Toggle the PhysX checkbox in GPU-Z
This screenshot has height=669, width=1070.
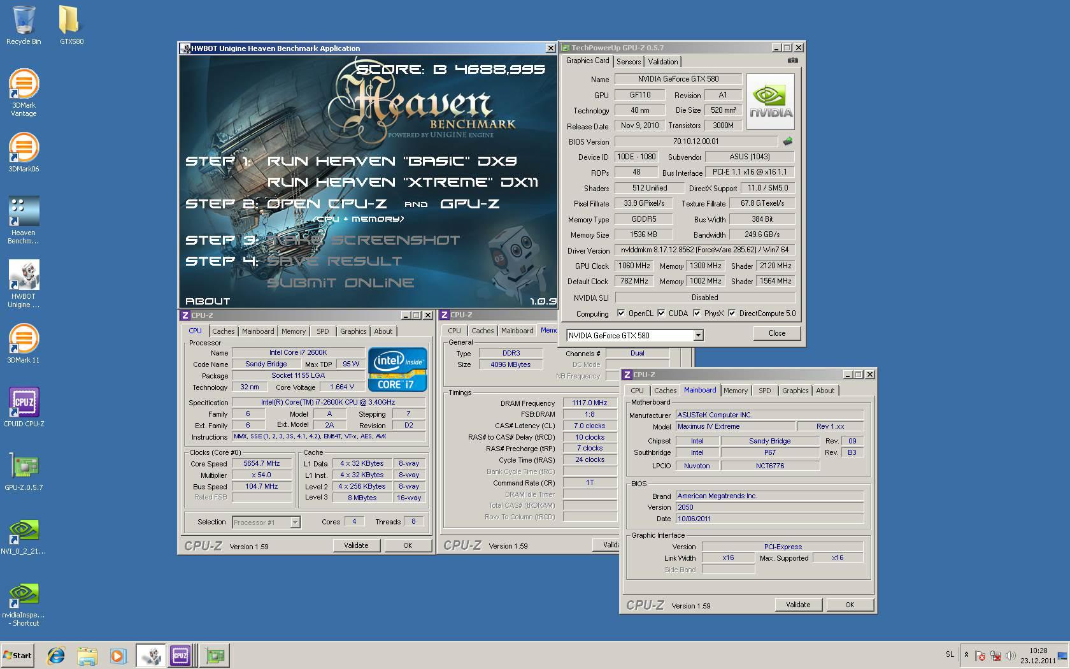[697, 313]
